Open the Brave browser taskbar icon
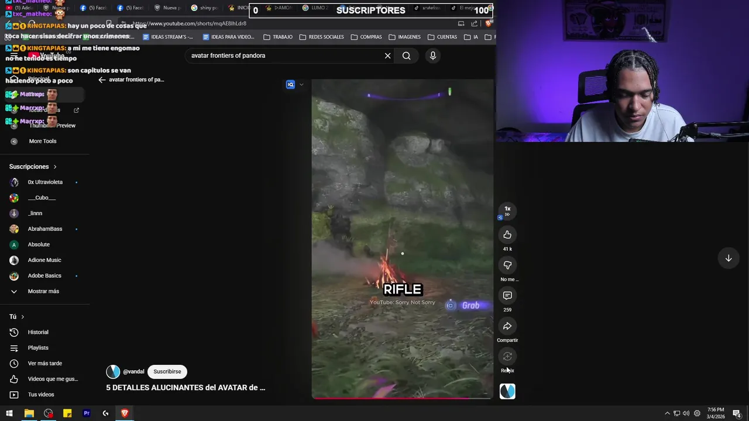Image resolution: width=749 pixels, height=421 pixels. [125, 413]
